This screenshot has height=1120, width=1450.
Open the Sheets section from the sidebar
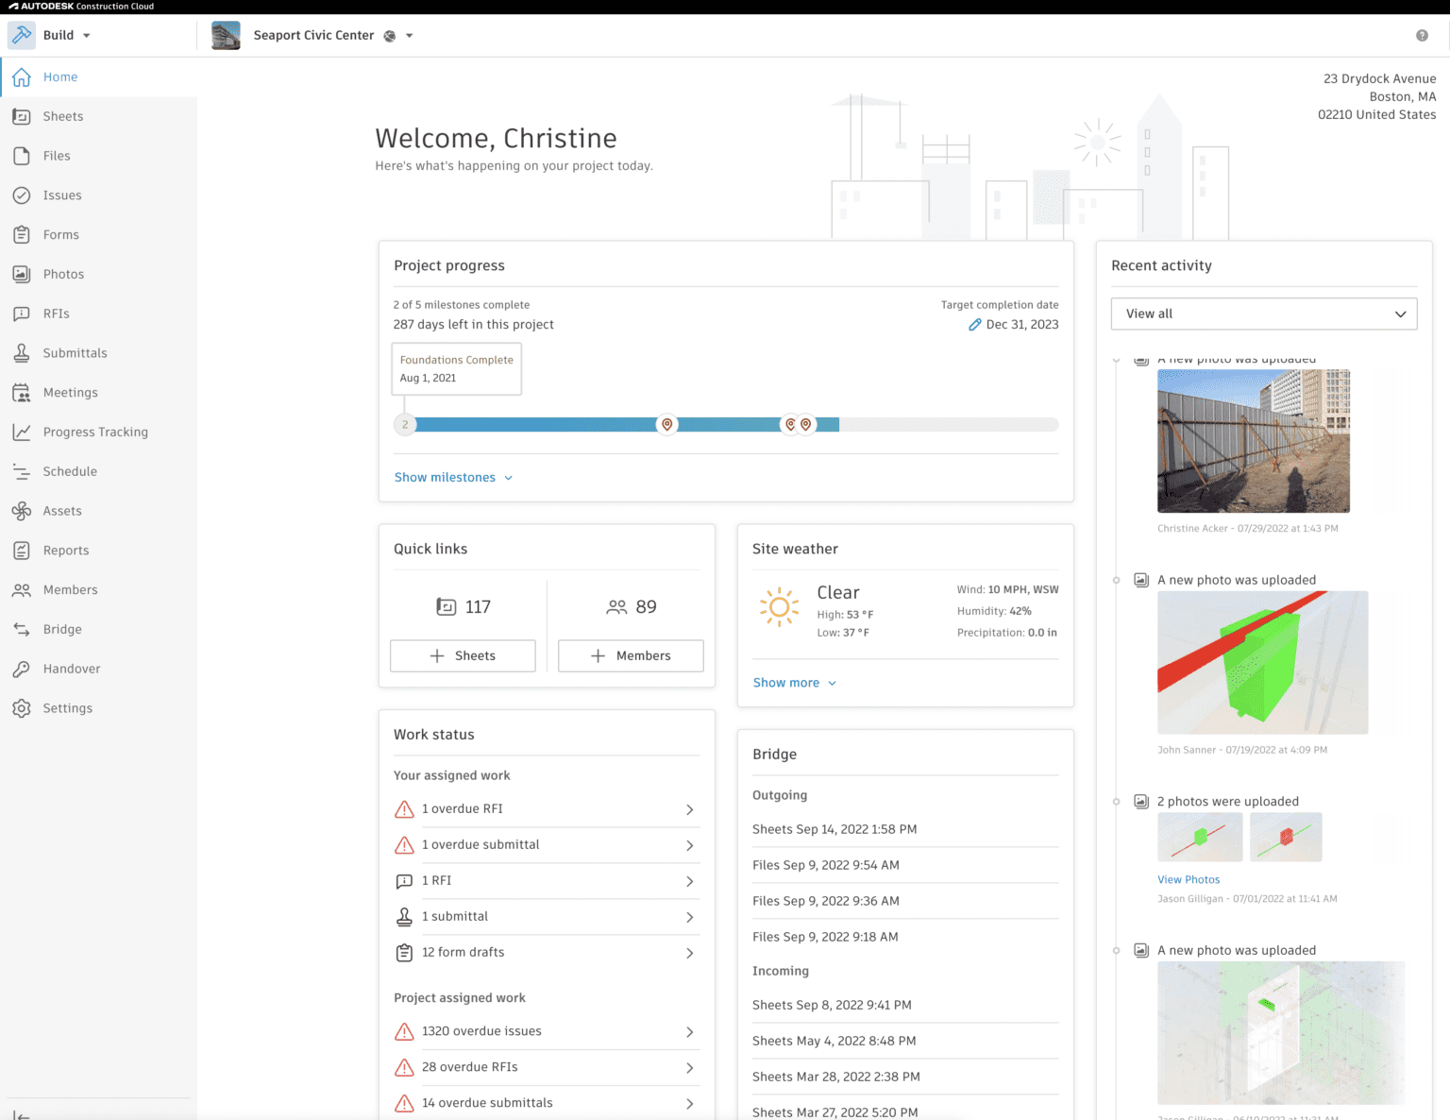[x=62, y=115]
